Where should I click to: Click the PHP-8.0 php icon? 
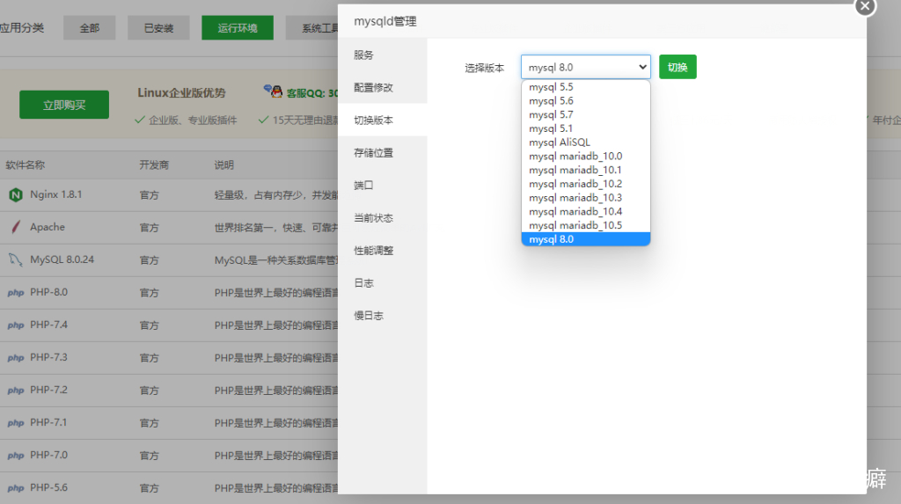click(16, 293)
